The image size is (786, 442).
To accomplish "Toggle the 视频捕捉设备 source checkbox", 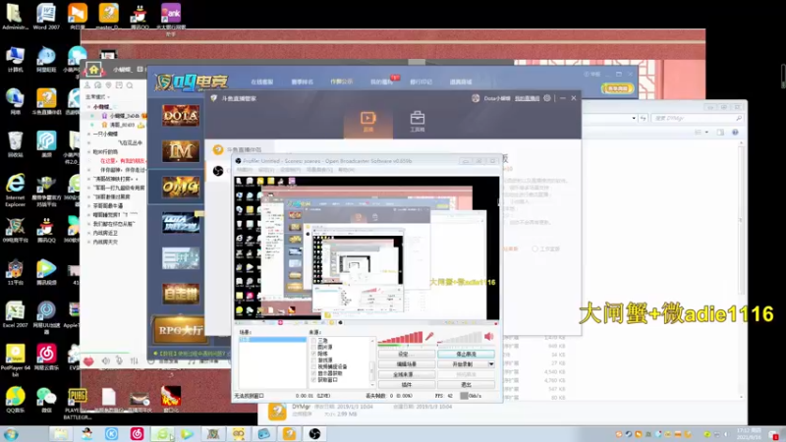I will pyautogui.click(x=313, y=366).
